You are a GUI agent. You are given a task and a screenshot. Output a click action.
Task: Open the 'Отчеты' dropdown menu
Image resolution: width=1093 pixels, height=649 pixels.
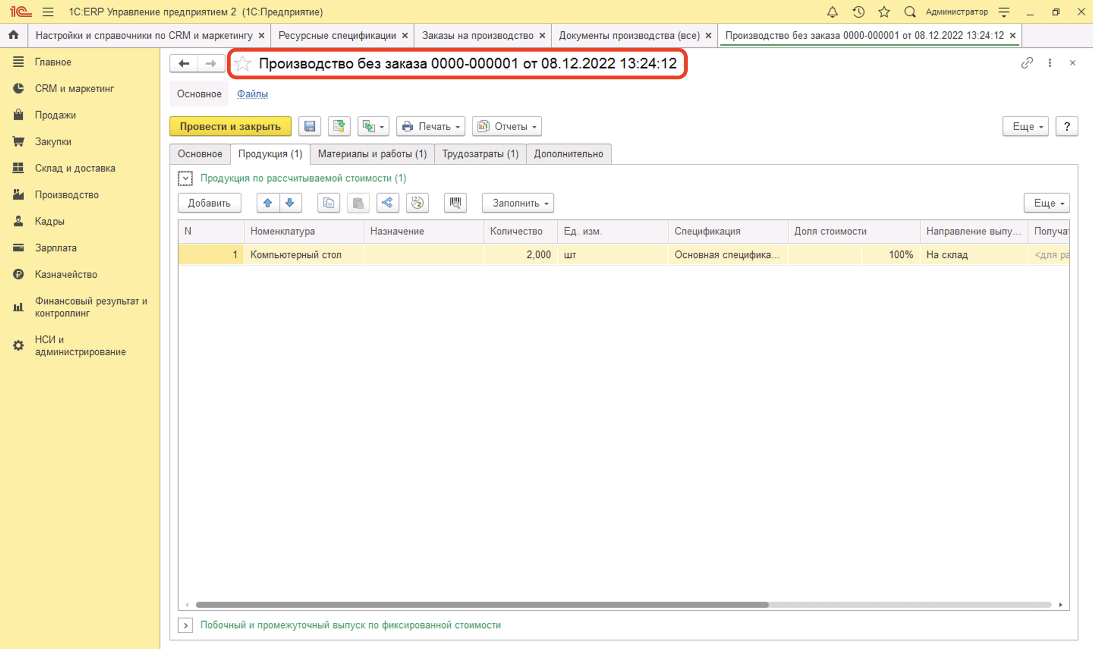point(507,126)
